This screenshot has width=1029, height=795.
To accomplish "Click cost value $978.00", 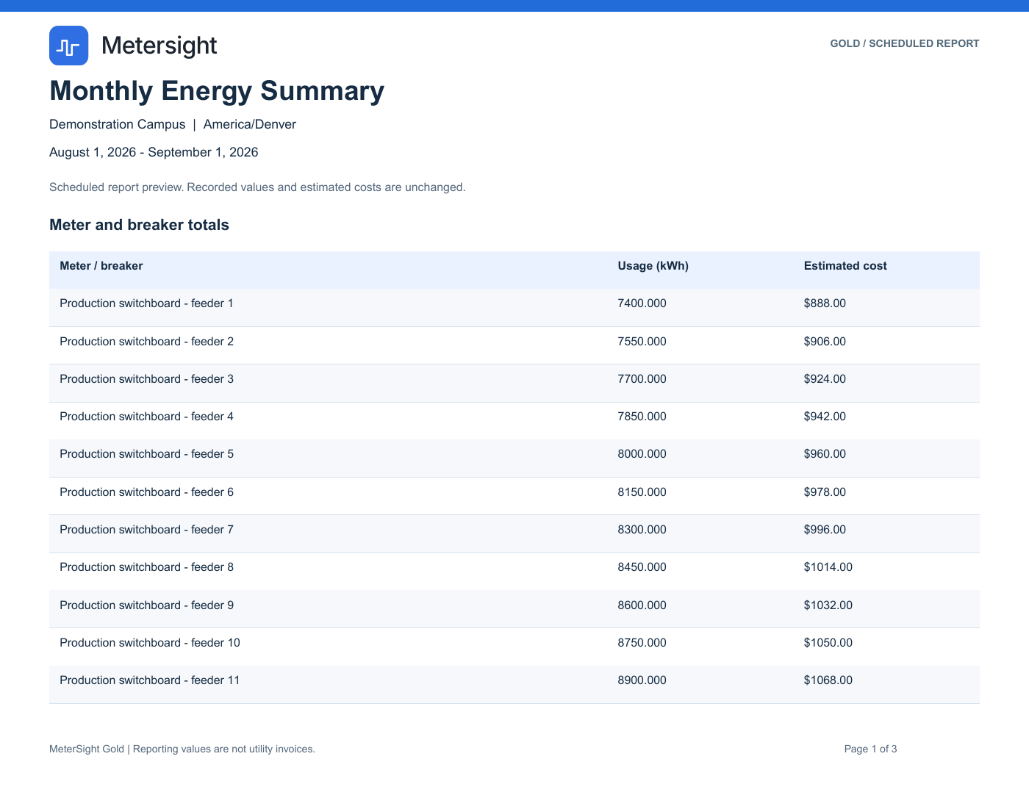I will point(825,492).
